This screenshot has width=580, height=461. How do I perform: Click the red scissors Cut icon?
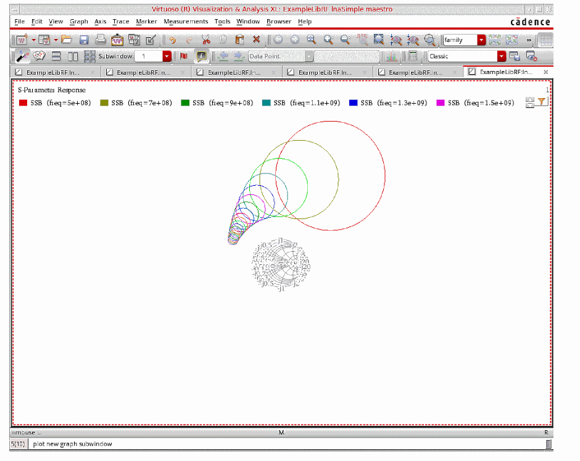(206, 40)
